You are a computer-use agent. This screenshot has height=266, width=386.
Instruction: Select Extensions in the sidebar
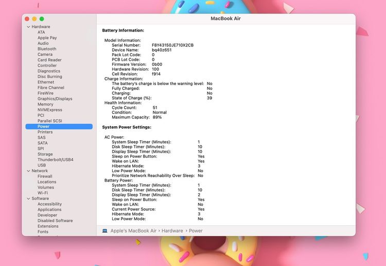[48, 226]
